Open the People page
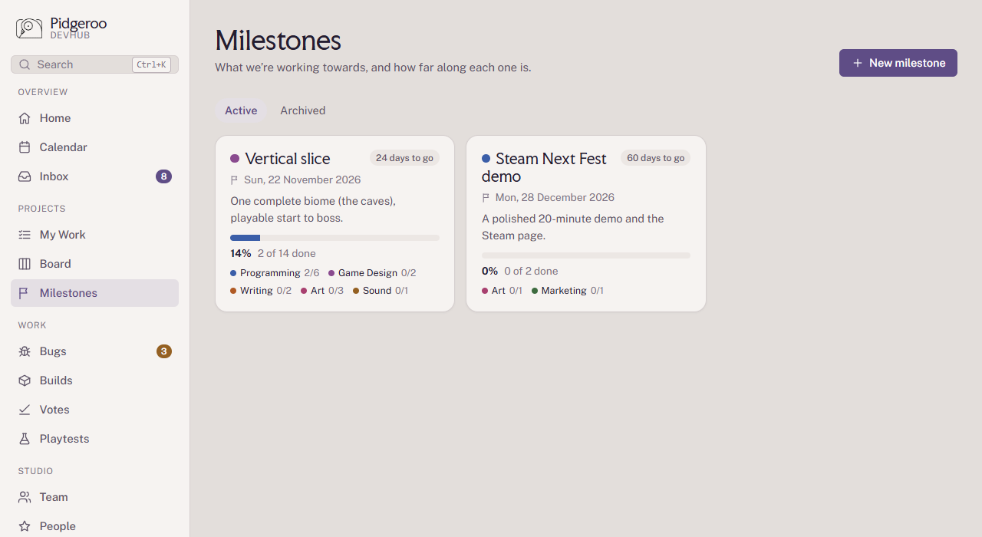Image resolution: width=982 pixels, height=537 pixels. (94, 526)
